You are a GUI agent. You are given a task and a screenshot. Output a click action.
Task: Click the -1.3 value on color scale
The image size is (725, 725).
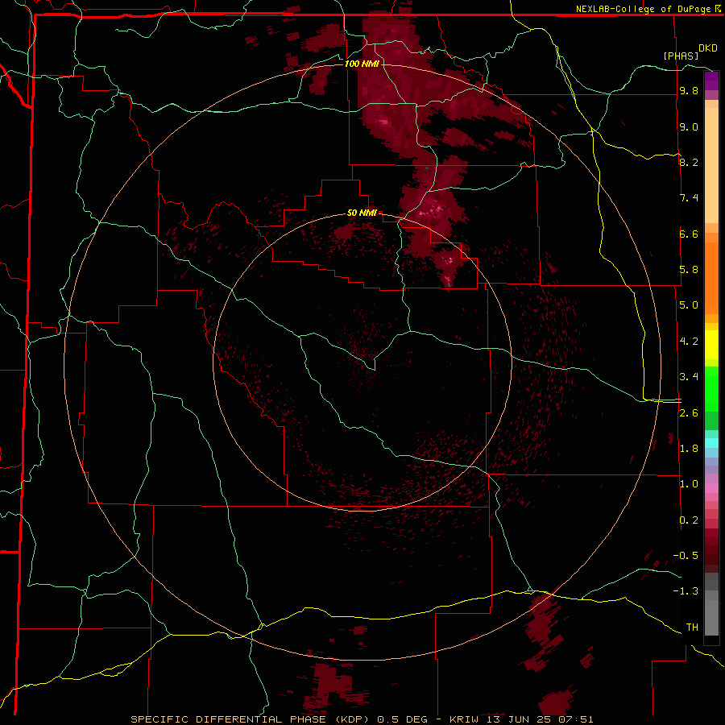tap(686, 591)
